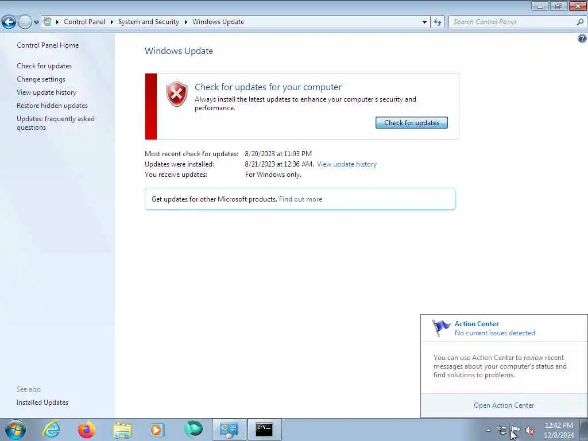Click the 'No current issues detected' text
This screenshot has width=588, height=441.
pyautogui.click(x=494, y=333)
